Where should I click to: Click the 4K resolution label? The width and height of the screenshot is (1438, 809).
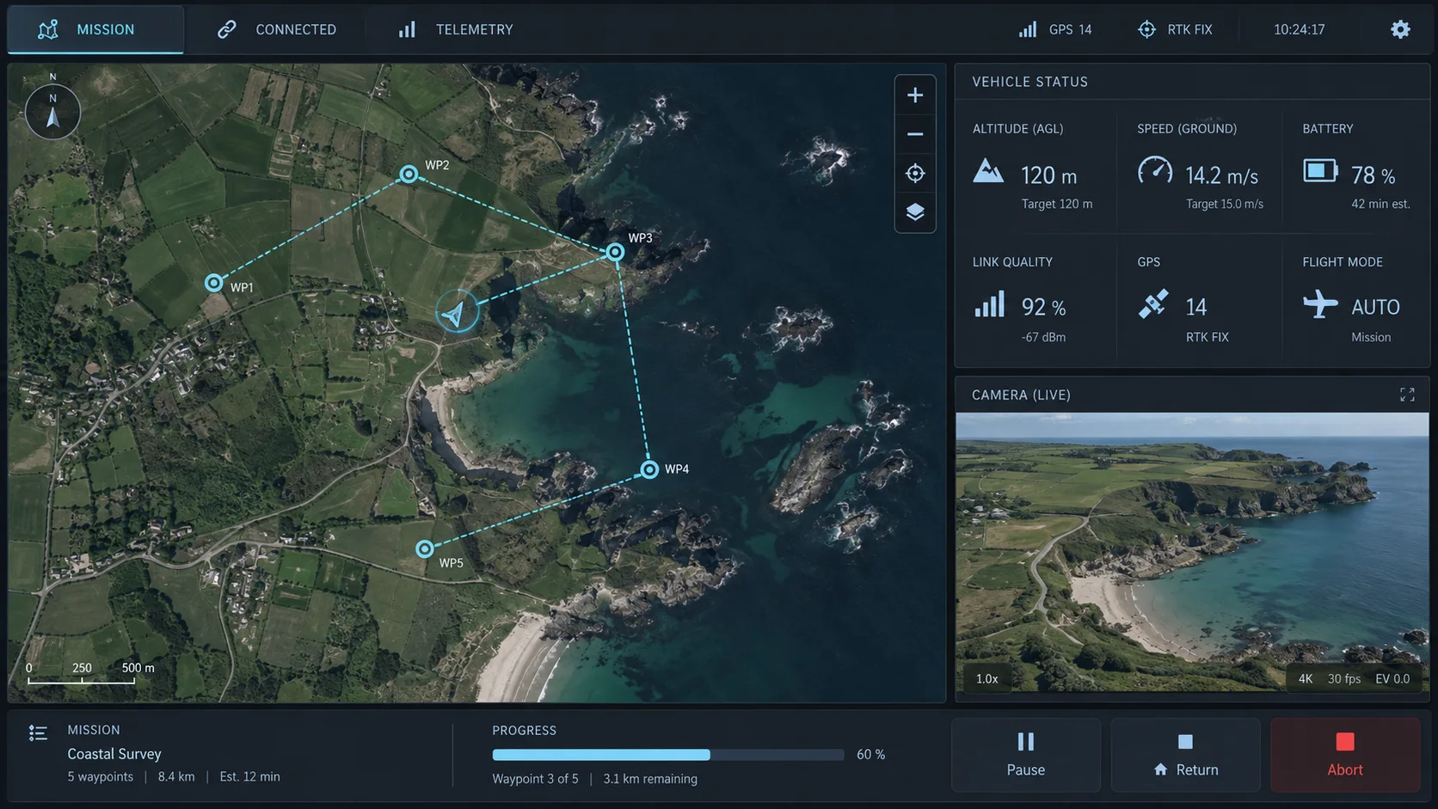coord(1306,678)
